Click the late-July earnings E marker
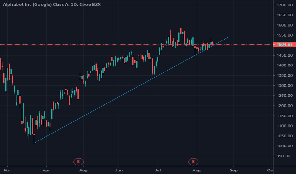This screenshot has width=296, height=174. pos(193,162)
